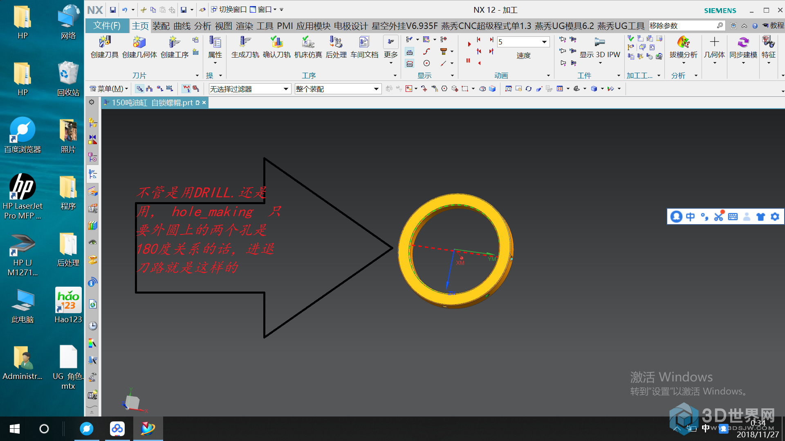Toggle the IME soft keyboard icon
This screenshot has height=441, width=785.
733,216
